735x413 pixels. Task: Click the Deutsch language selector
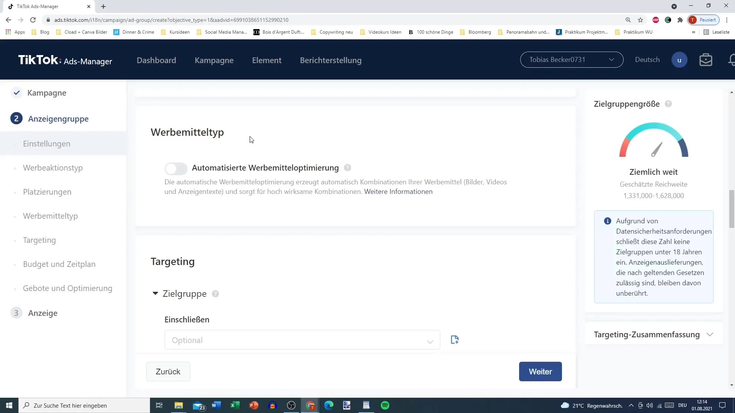[x=648, y=60]
